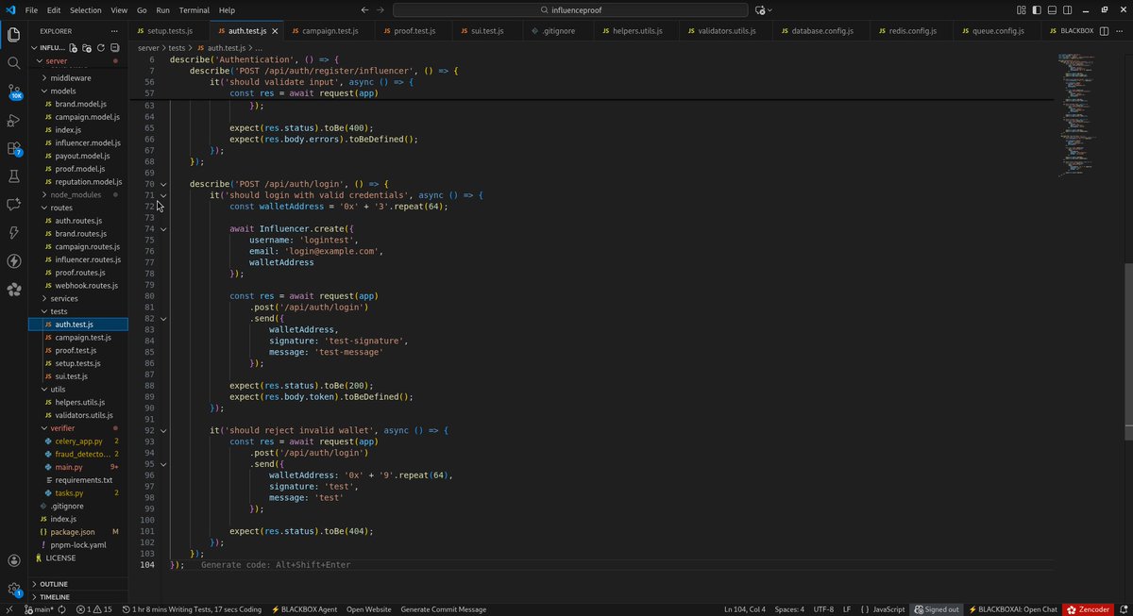Open the Run and Debug view
Image resolution: width=1133 pixels, height=616 pixels.
point(14,120)
